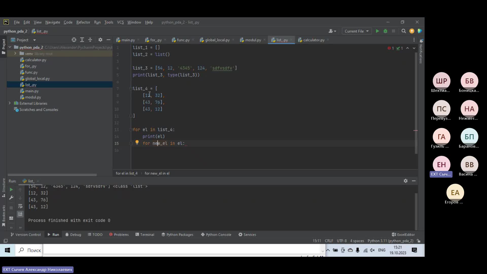The height and width of the screenshot is (274, 487).
Task: Click the Stop button in top toolbar
Action: 393,31
